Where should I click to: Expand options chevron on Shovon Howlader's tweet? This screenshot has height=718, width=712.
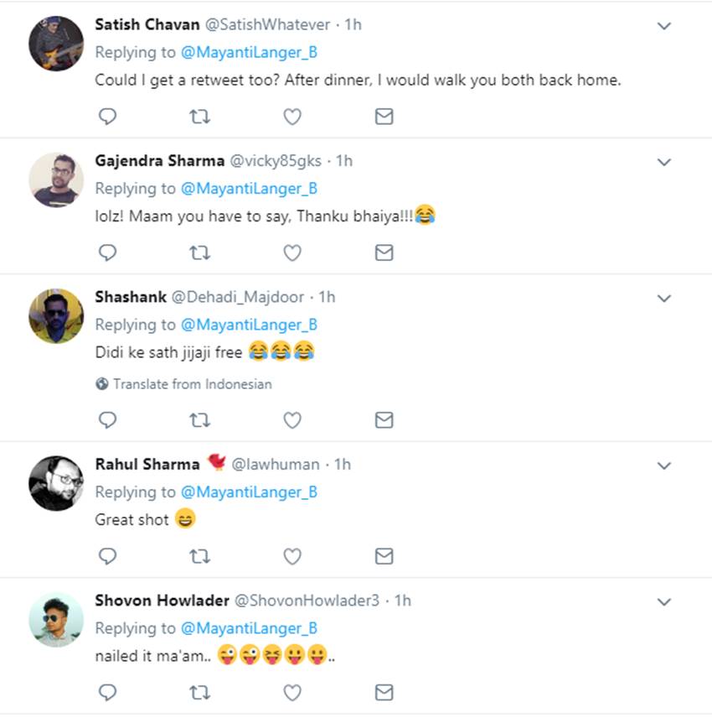[664, 601]
